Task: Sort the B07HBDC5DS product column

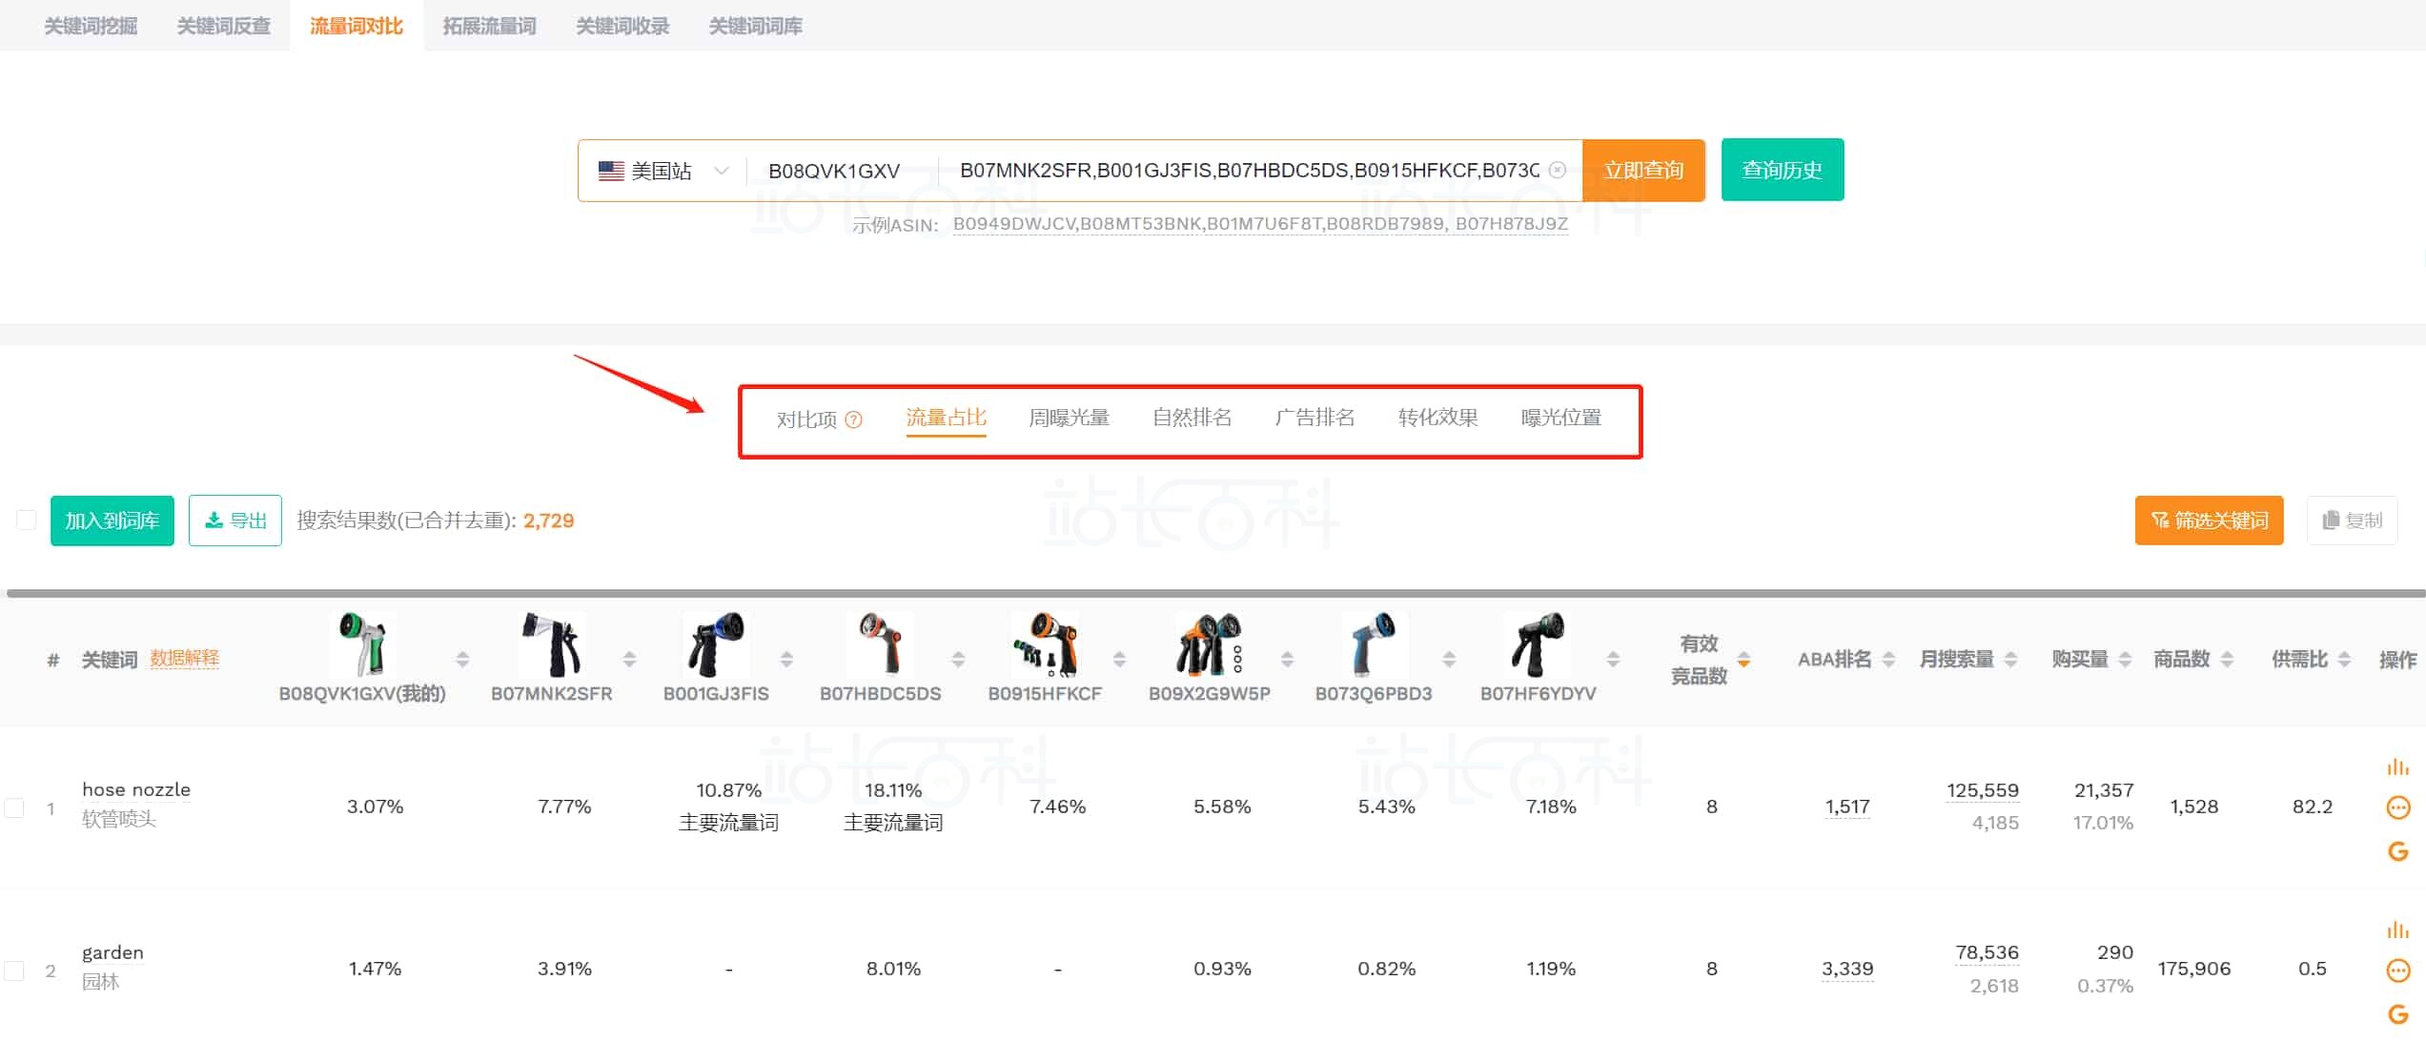Action: click(x=958, y=660)
